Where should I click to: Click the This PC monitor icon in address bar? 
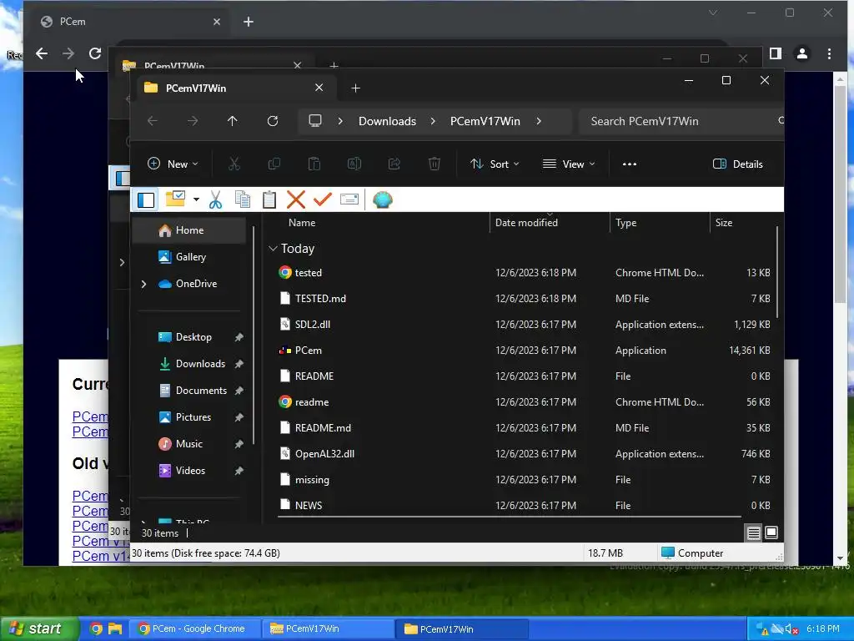coord(314,120)
